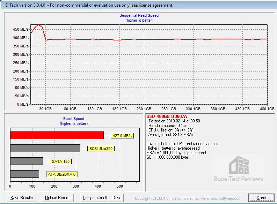The width and height of the screenshot is (277, 204).
Task: Click the 'Average read: 394.9 MB/s' value
Action: [x=170, y=135]
